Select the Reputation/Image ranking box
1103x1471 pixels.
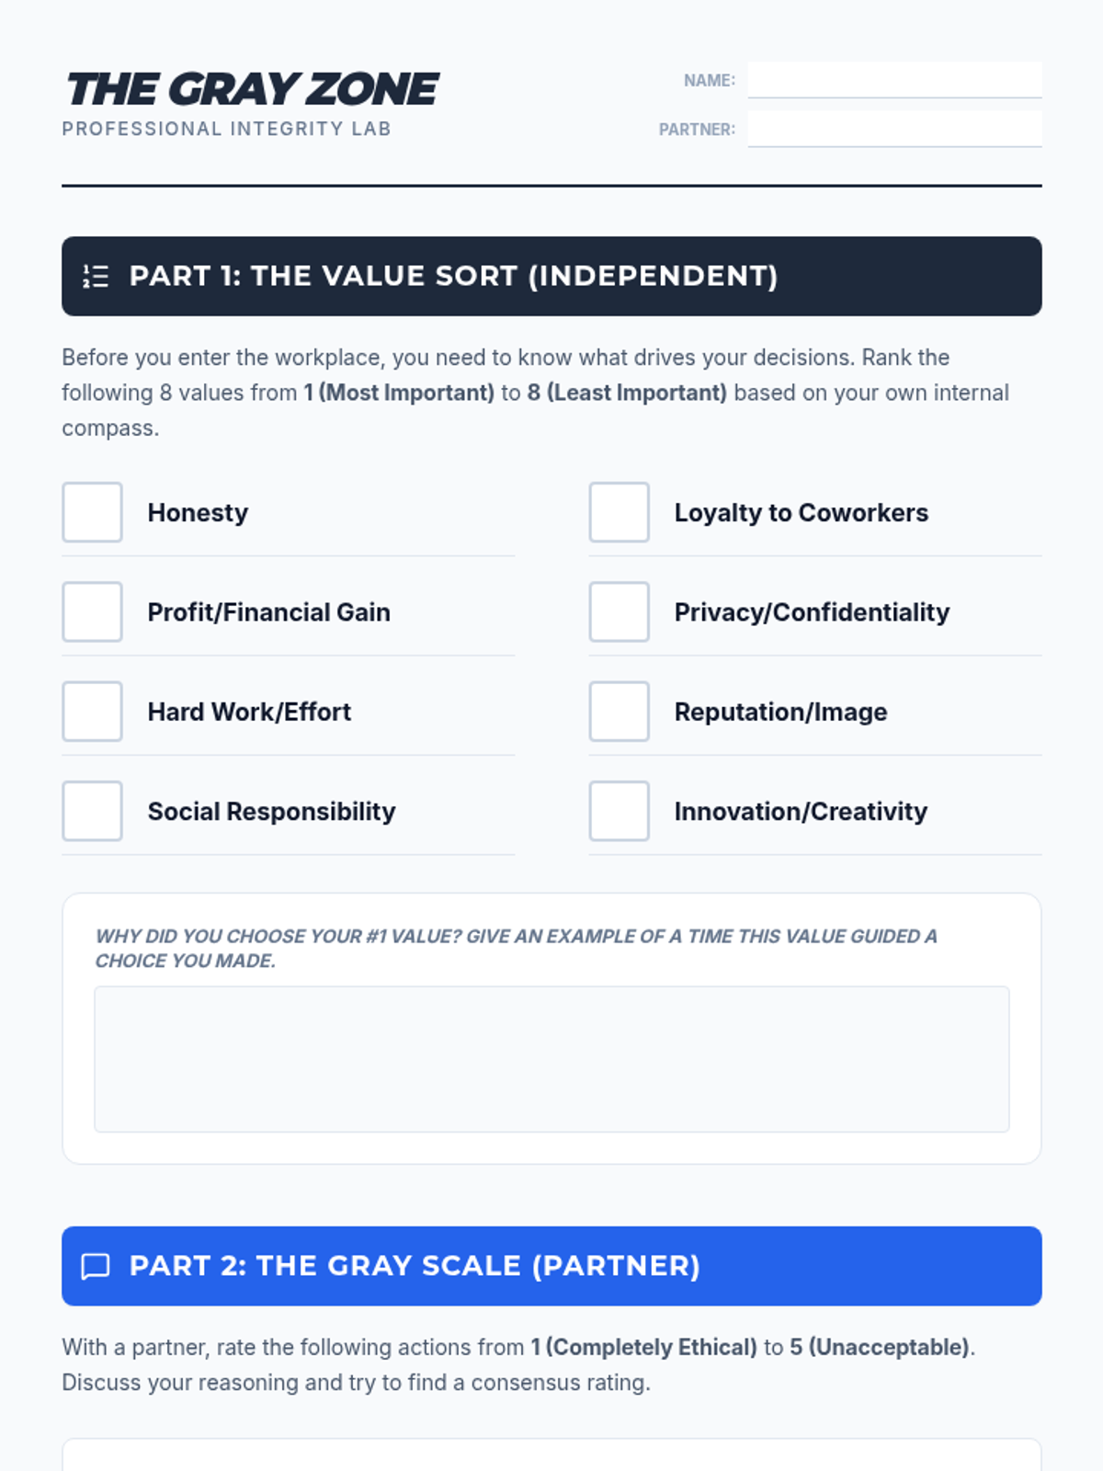pos(619,712)
